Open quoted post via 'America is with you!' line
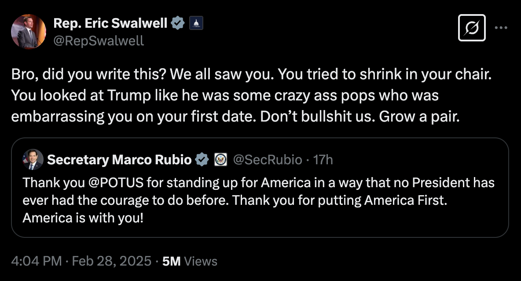The width and height of the screenshot is (521, 281). point(83,218)
